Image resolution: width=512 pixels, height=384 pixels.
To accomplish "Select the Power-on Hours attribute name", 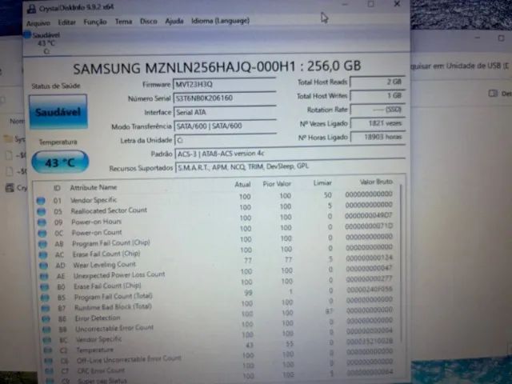I will [96, 222].
